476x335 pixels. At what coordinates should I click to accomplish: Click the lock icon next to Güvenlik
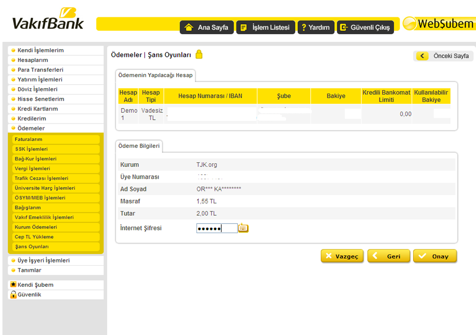tap(13, 294)
